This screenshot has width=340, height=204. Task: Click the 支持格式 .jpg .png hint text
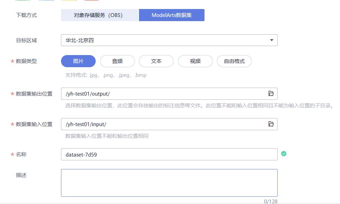[106, 75]
